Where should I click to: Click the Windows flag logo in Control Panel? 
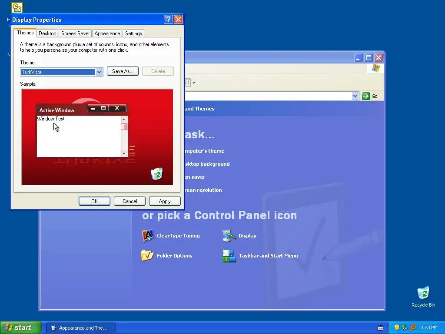point(376,68)
